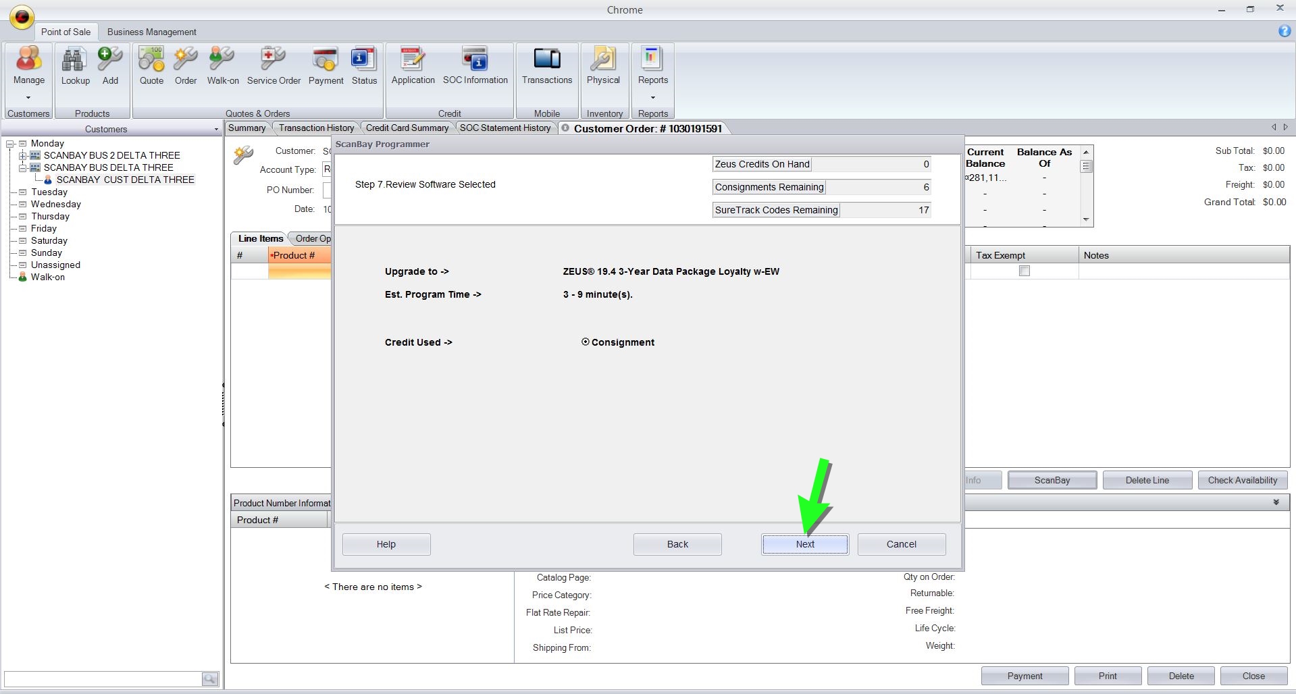
Task: Open Mobile Transactions icon
Action: point(546,60)
